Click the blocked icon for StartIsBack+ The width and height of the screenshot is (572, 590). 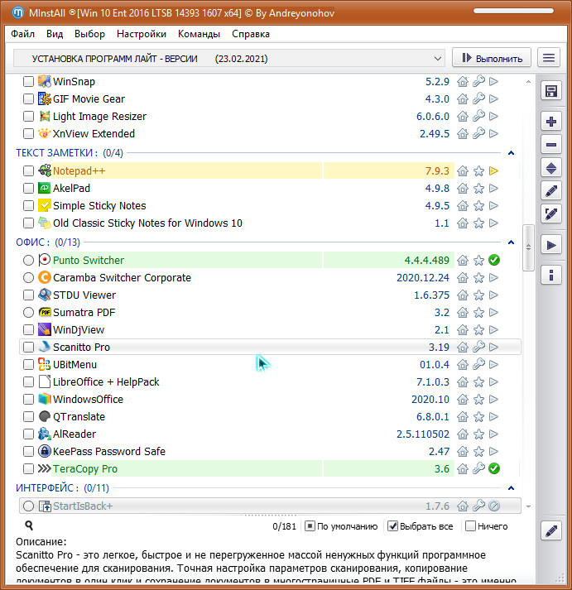point(494,506)
